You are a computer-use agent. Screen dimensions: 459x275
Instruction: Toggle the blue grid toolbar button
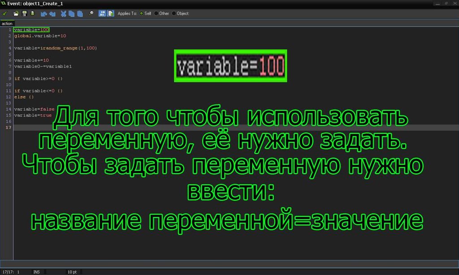(102, 13)
